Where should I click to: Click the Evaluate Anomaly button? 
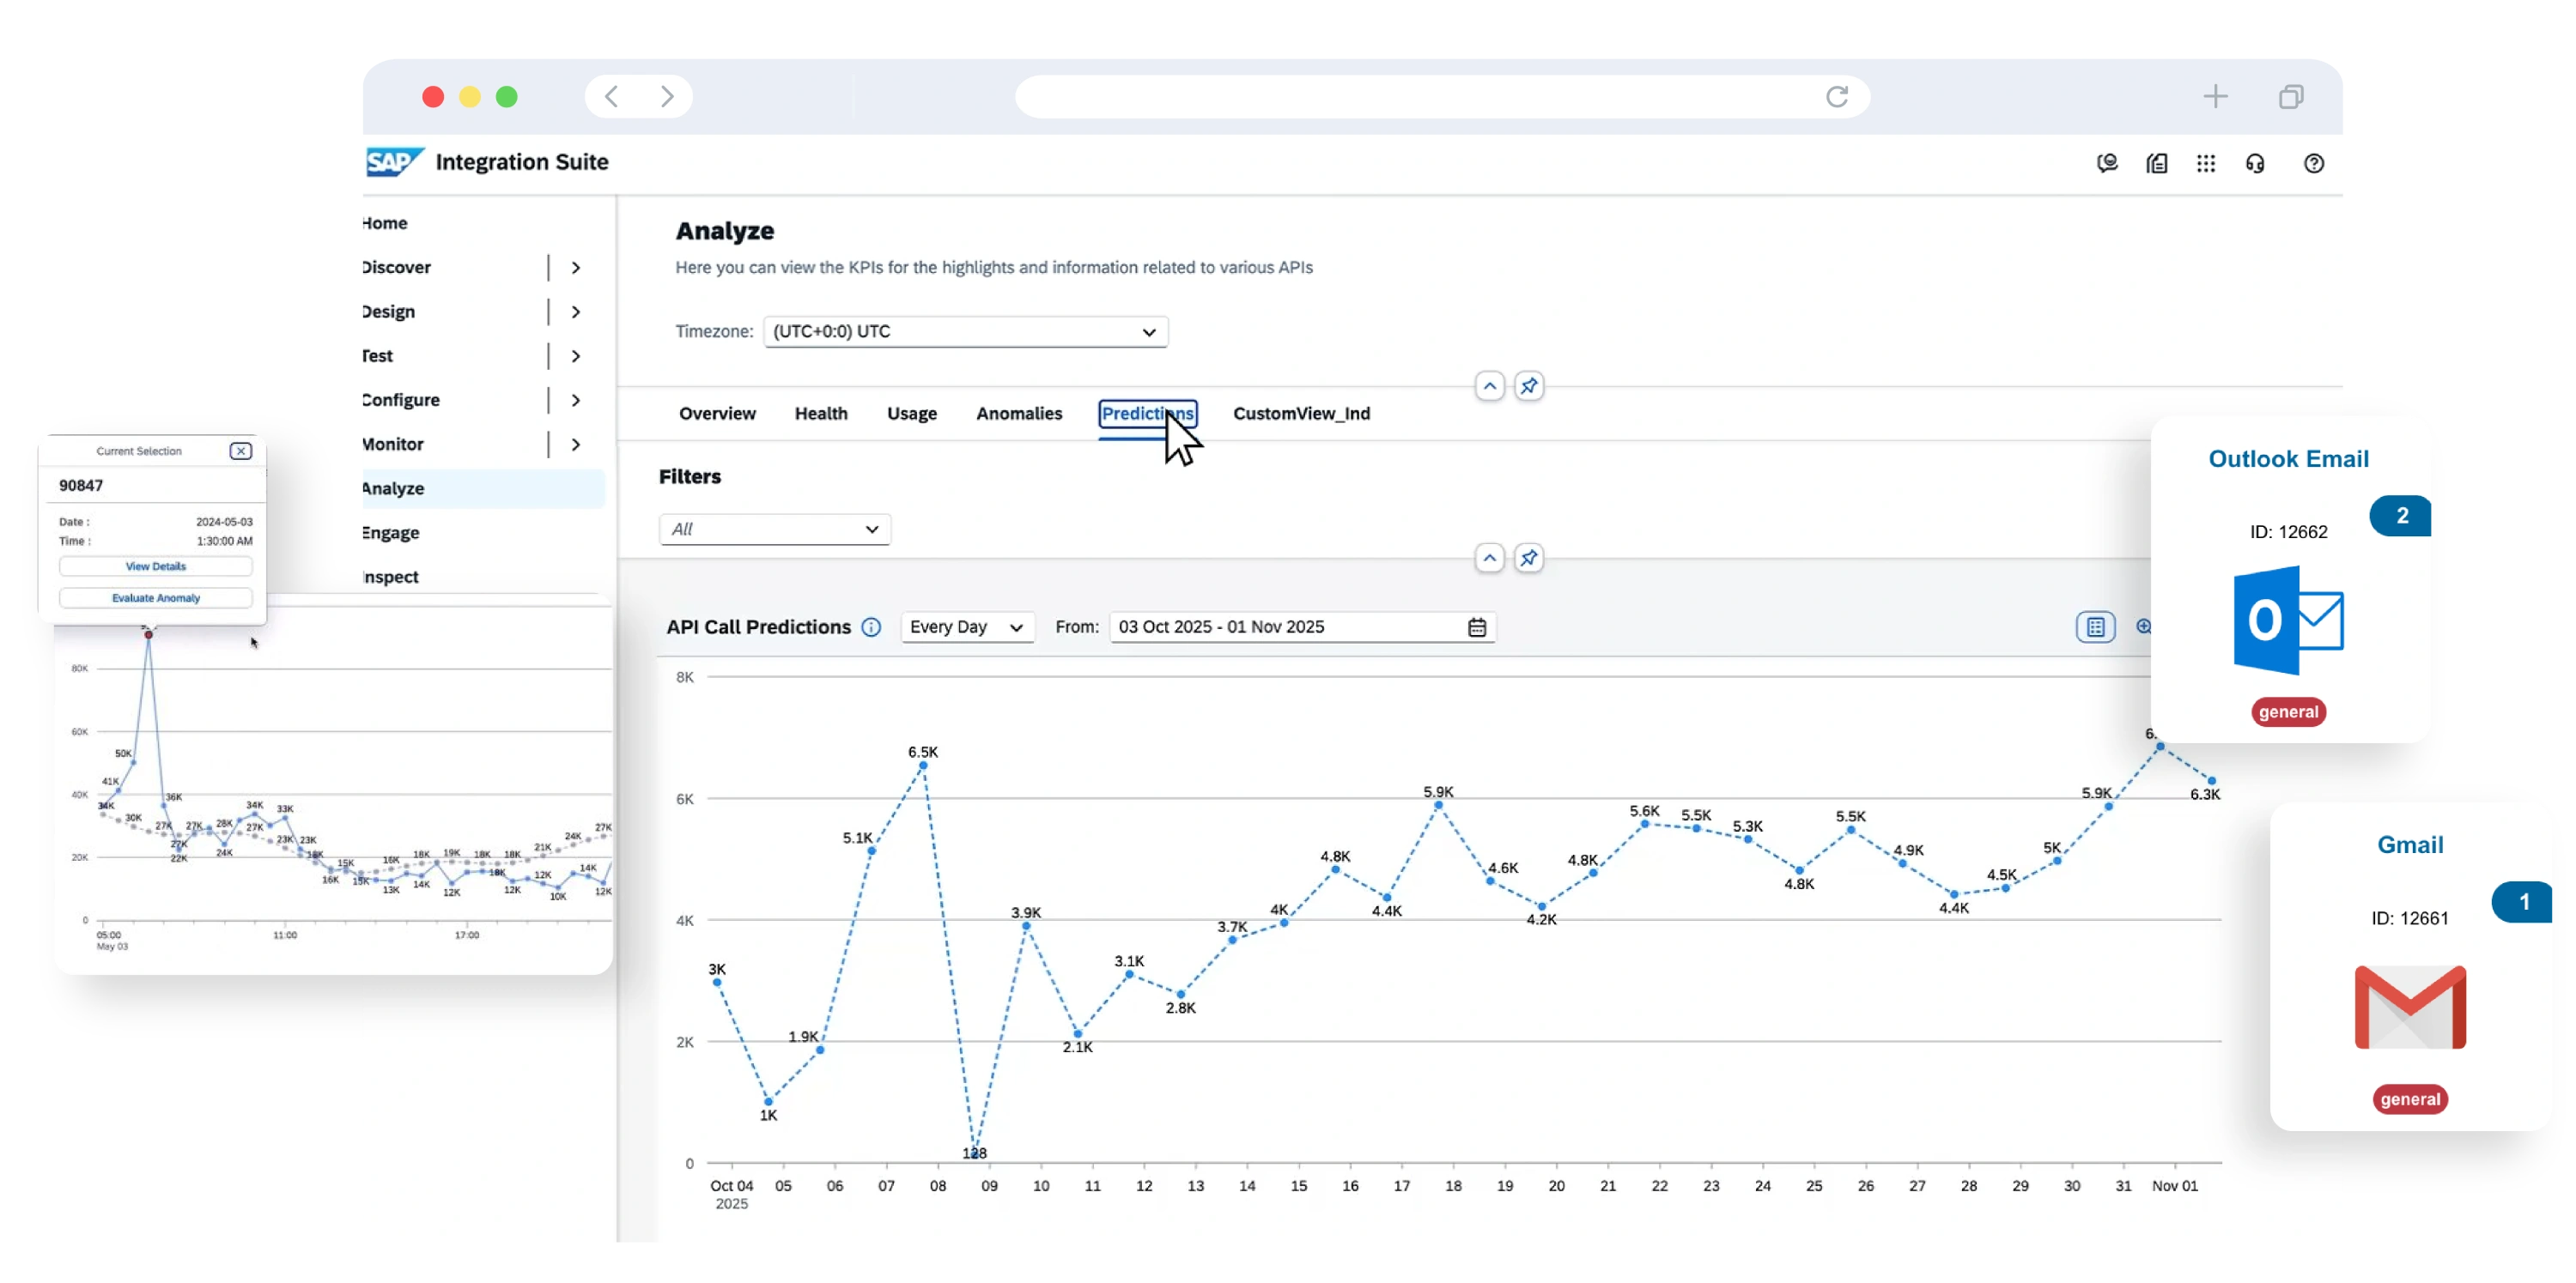(155, 597)
